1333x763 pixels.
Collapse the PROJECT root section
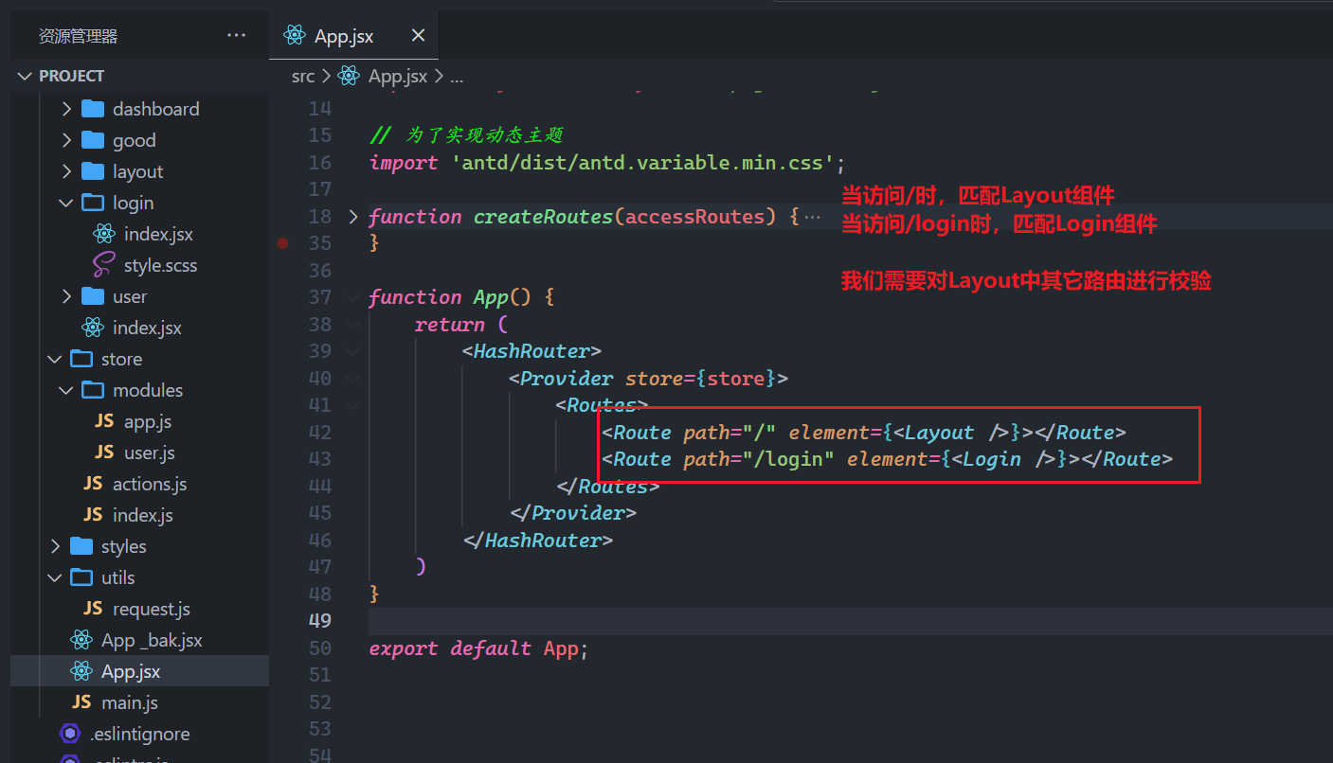(25, 76)
